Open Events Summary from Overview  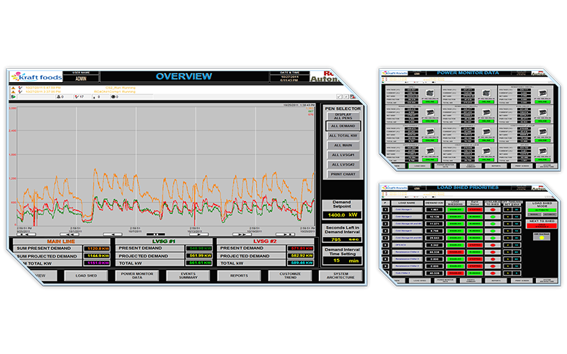point(188,275)
